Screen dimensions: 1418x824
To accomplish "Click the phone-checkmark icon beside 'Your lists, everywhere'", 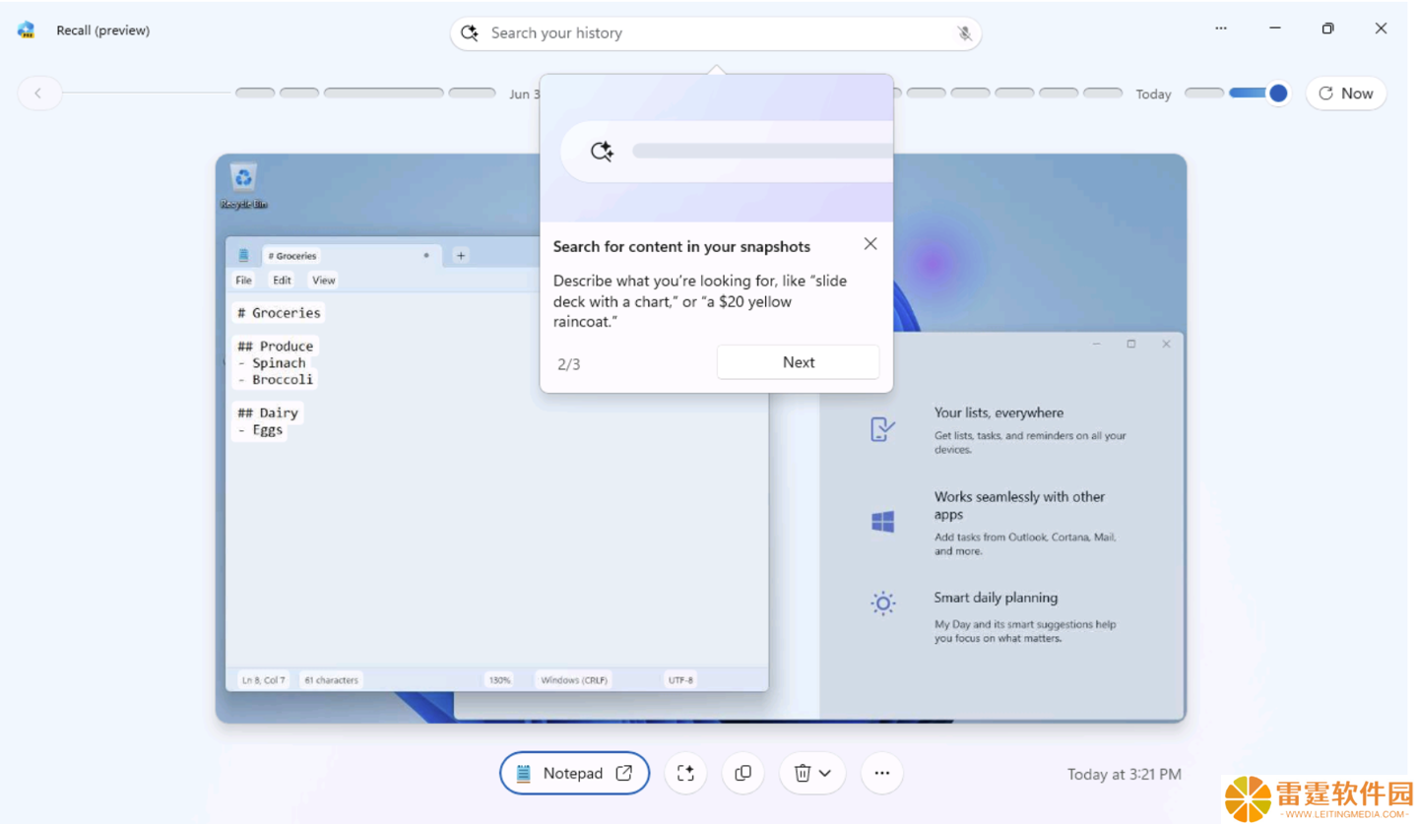I will coord(882,429).
